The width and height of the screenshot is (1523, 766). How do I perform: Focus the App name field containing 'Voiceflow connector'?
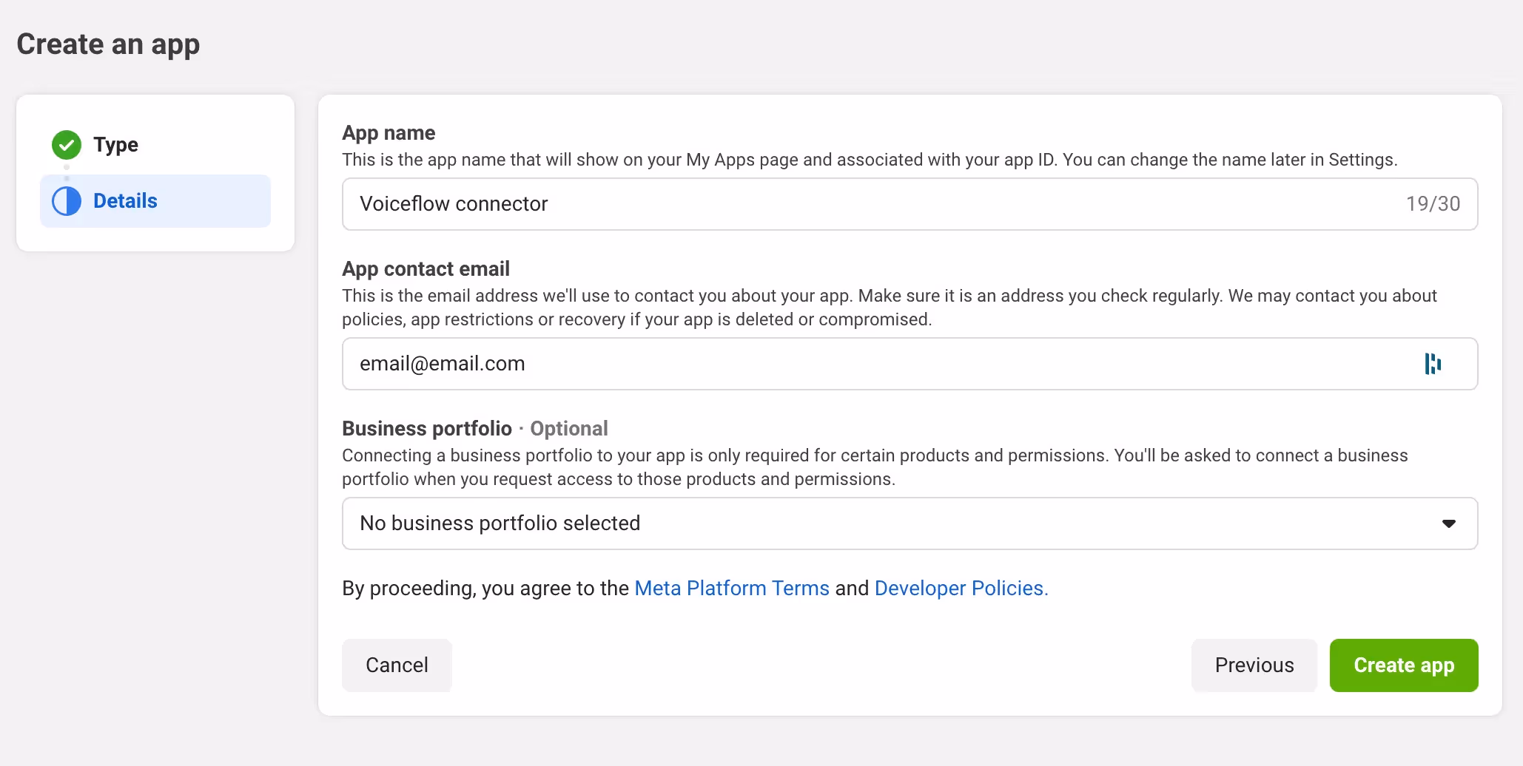point(851,204)
